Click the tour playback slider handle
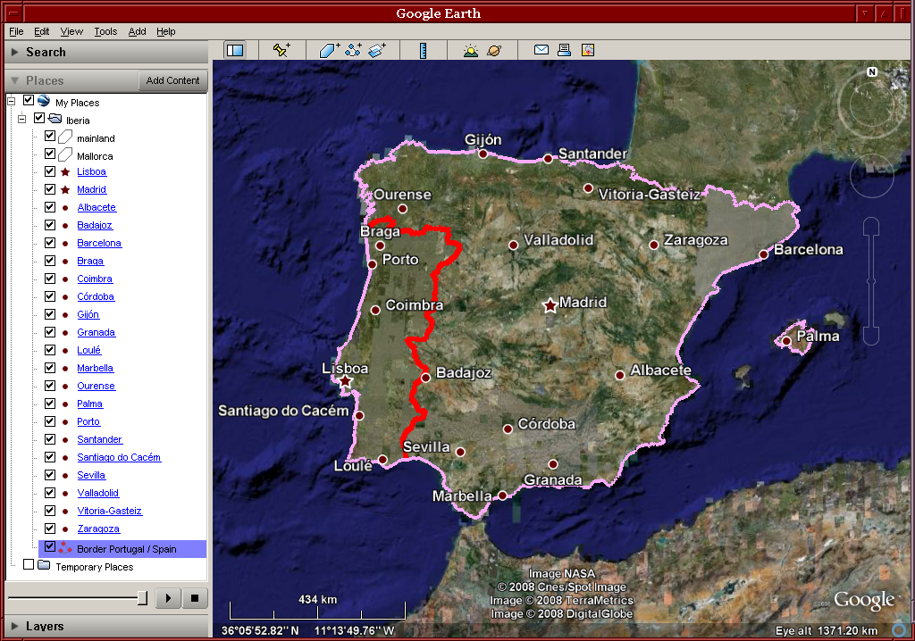Viewport: 915px width, 641px height. tap(142, 598)
